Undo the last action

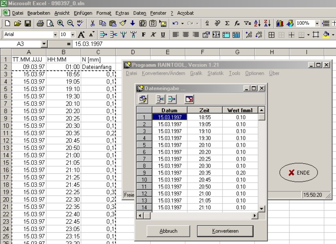pyautogui.click(x=175, y=23)
